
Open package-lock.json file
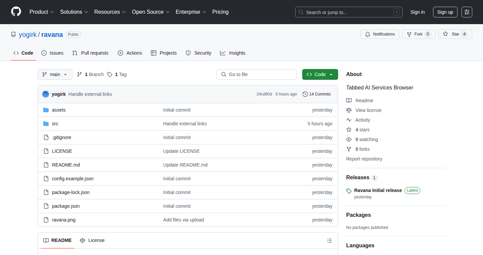[x=71, y=192]
